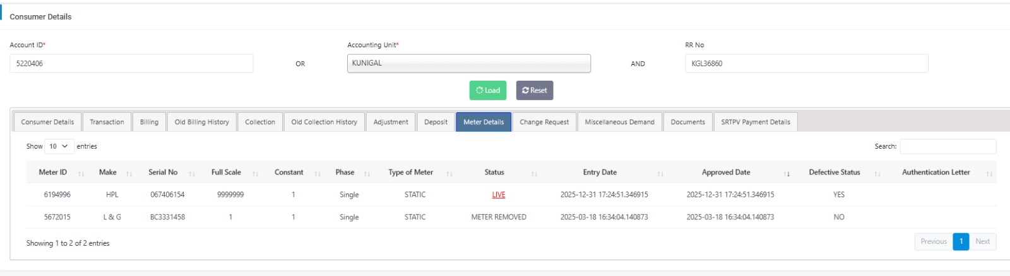Open the Accounting Unit KUNIGAL field

click(468, 64)
